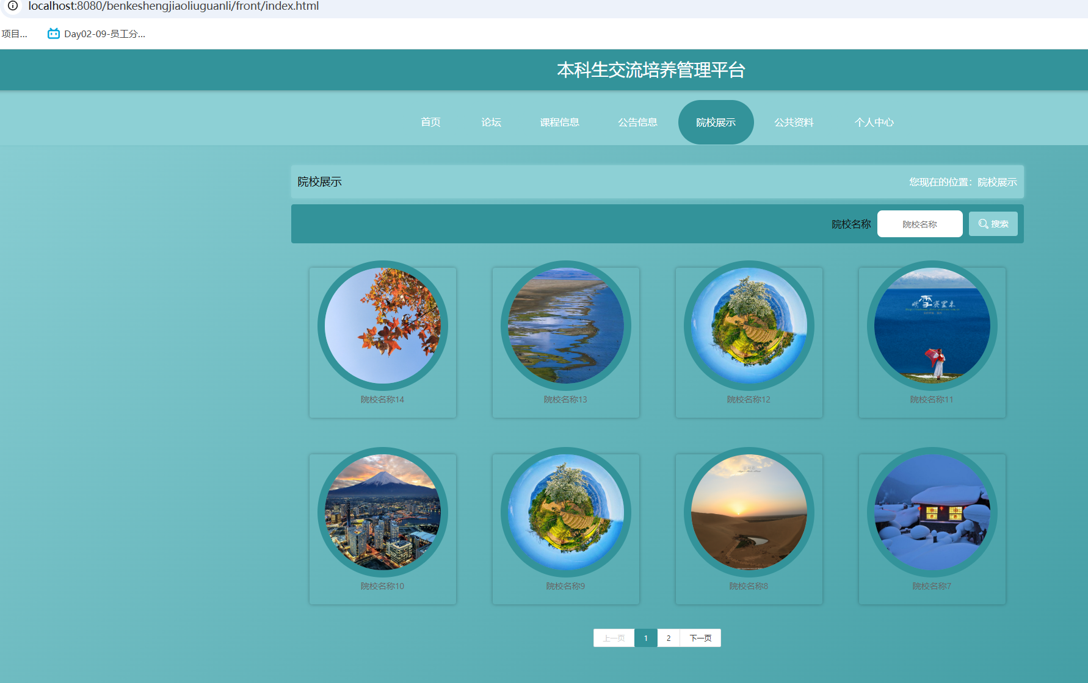Viewport: 1088px width, 683px height.
Task: Open the 公共资料 menu item
Action: point(794,122)
